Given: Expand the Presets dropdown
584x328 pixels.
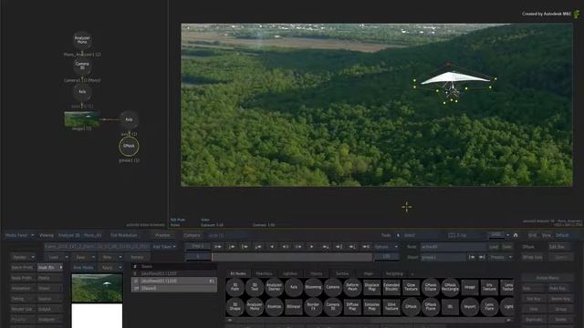Looking at the screenshot, I should point(501,257).
